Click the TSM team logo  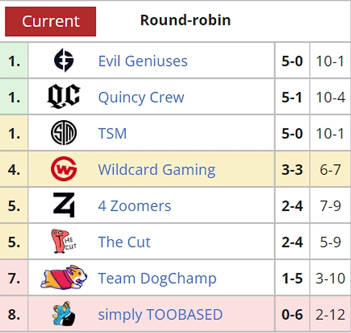coord(63,133)
